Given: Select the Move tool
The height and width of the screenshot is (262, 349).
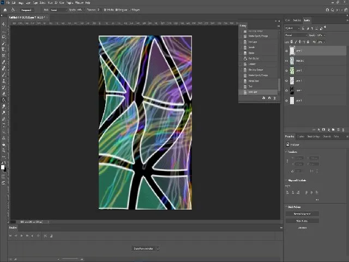Looking at the screenshot, I should [x=4, y=24].
